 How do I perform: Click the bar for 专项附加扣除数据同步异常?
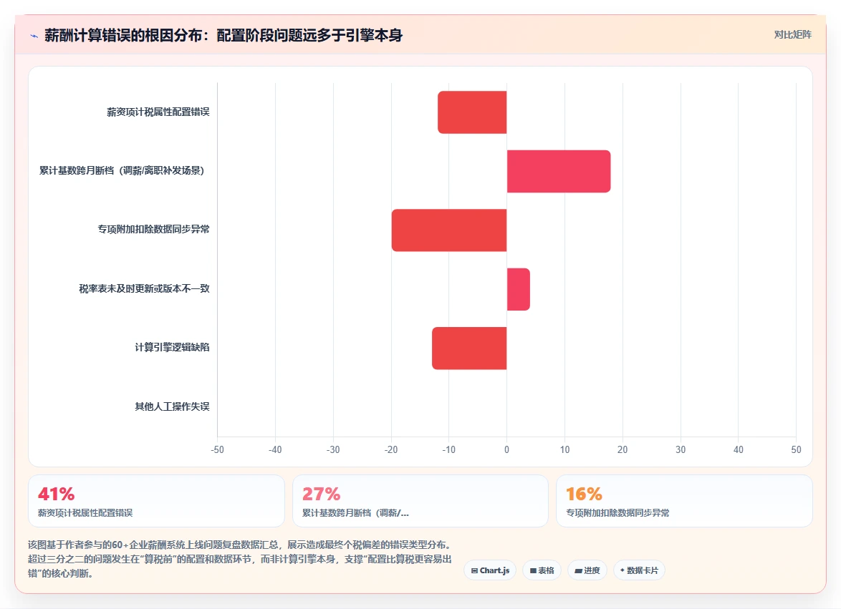pyautogui.click(x=449, y=230)
